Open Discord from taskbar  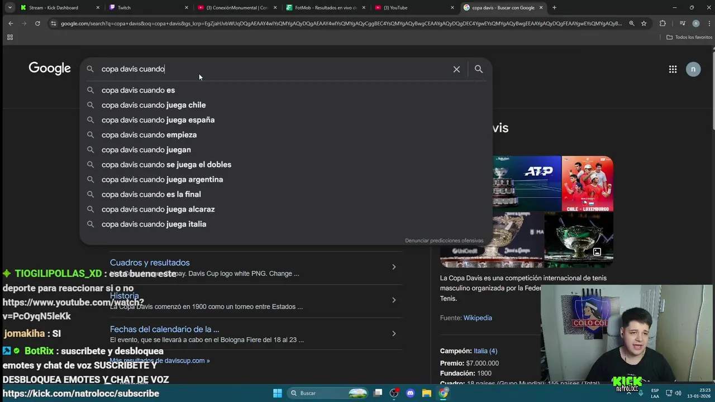tap(411, 393)
